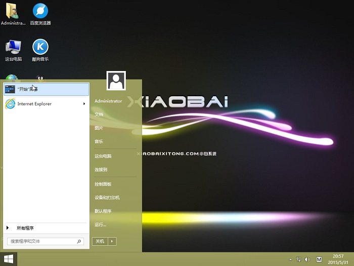Expand 所有程序 list
The image size is (354, 266).
click(x=46, y=228)
